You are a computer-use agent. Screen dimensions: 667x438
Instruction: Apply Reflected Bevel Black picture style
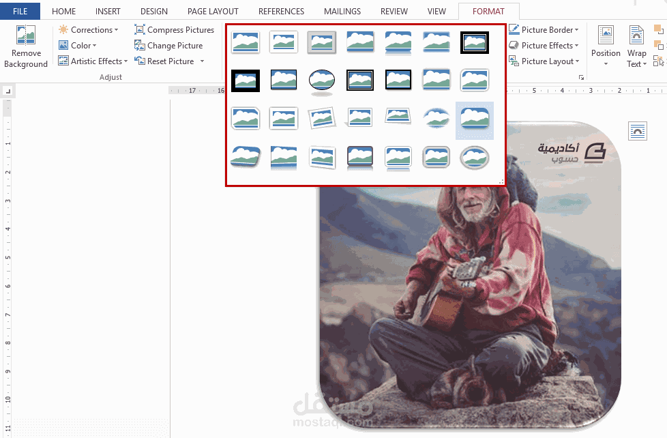[x=360, y=157]
